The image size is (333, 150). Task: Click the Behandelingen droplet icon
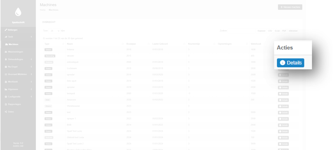pyautogui.click(x=6, y=59)
